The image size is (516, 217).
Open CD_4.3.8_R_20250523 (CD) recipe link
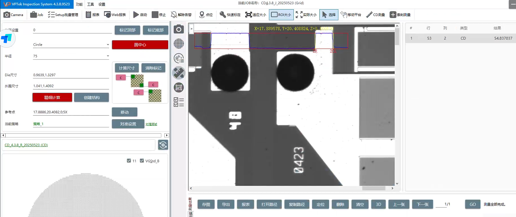coord(26,145)
